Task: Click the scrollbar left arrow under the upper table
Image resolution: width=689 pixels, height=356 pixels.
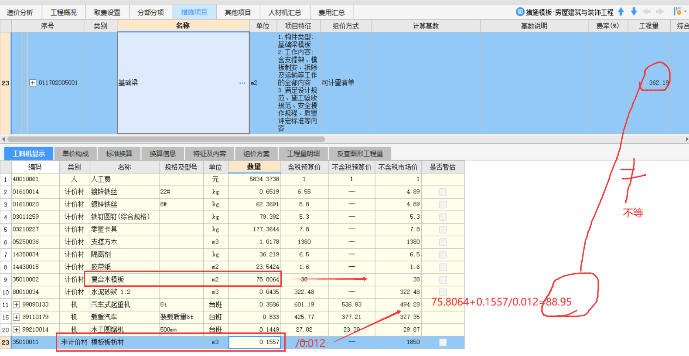Action: coord(3,139)
